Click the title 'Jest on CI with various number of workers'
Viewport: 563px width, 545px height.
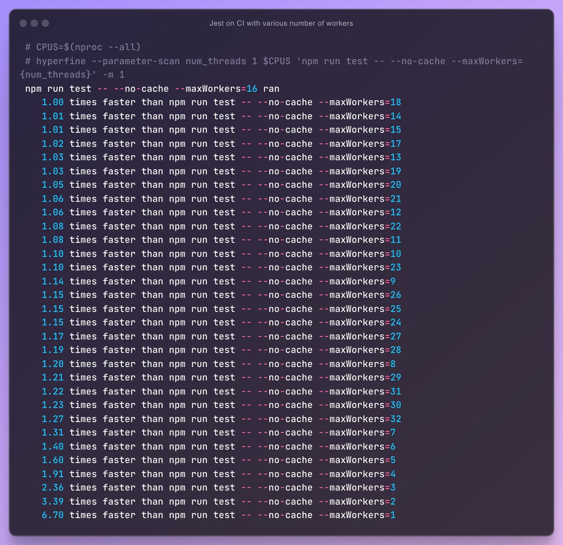281,23
